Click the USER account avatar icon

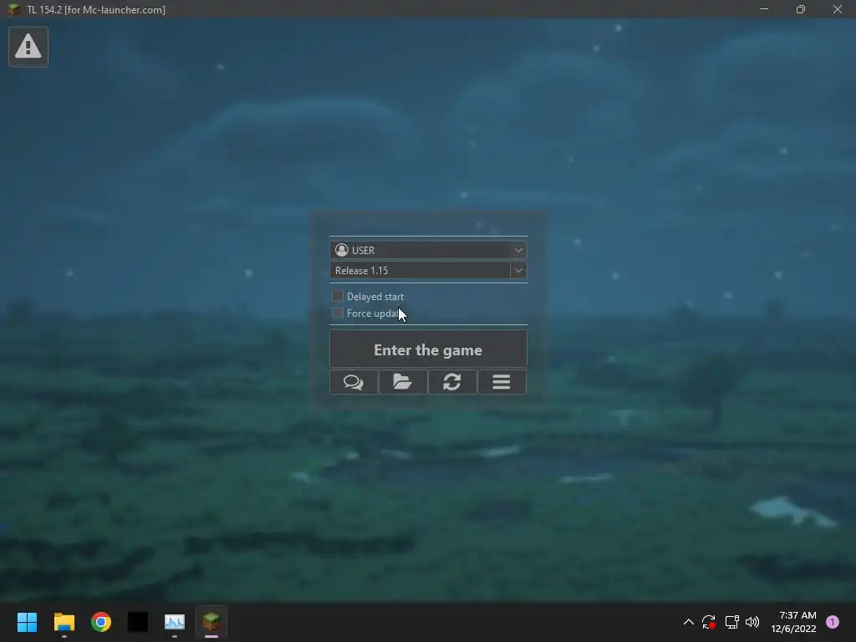click(342, 250)
